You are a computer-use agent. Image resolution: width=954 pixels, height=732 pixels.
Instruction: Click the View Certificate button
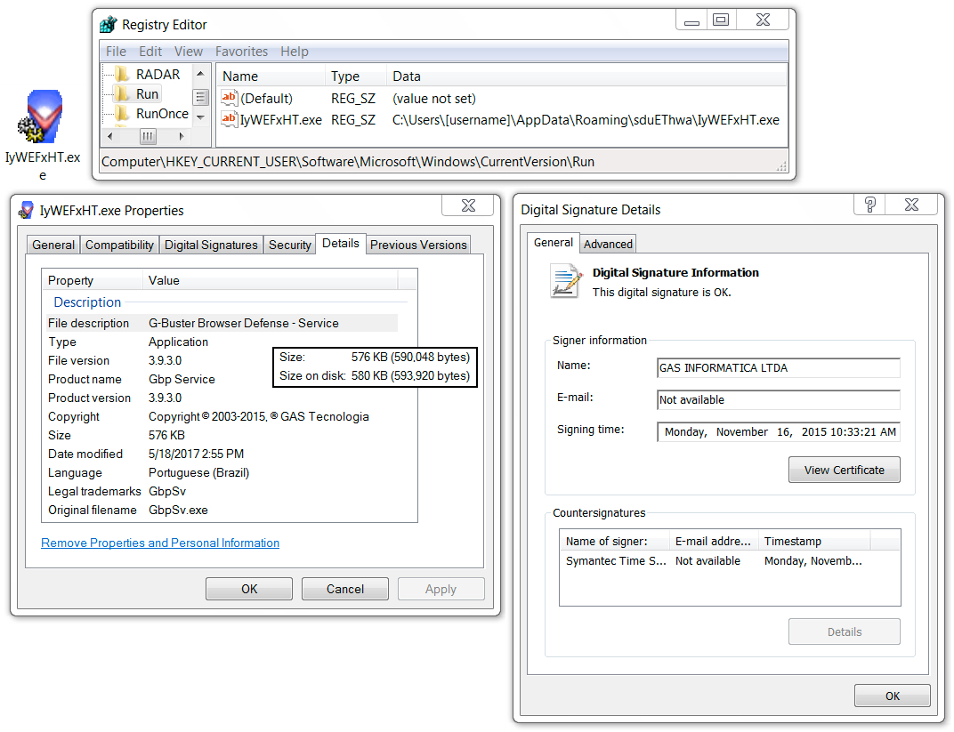(x=844, y=470)
